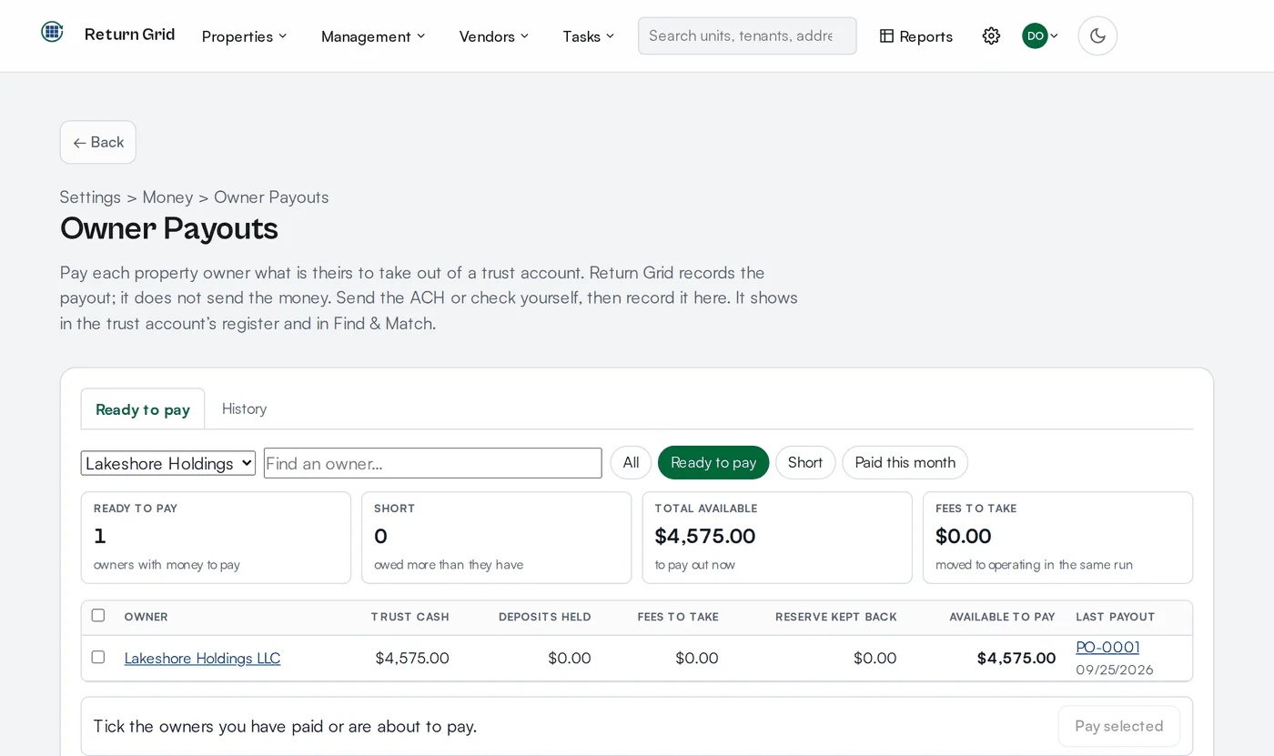Click the Last Payout column header
This screenshot has width=1274, height=756.
pos(1116,617)
